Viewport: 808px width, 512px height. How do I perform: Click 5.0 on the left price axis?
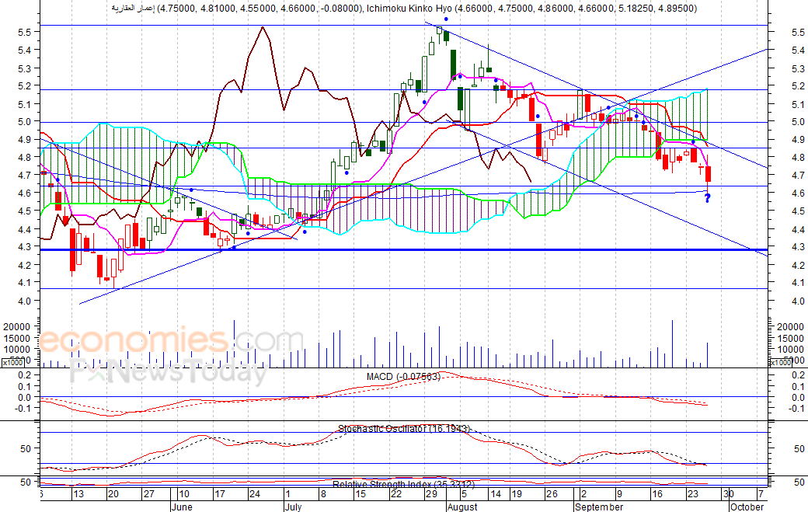point(25,121)
